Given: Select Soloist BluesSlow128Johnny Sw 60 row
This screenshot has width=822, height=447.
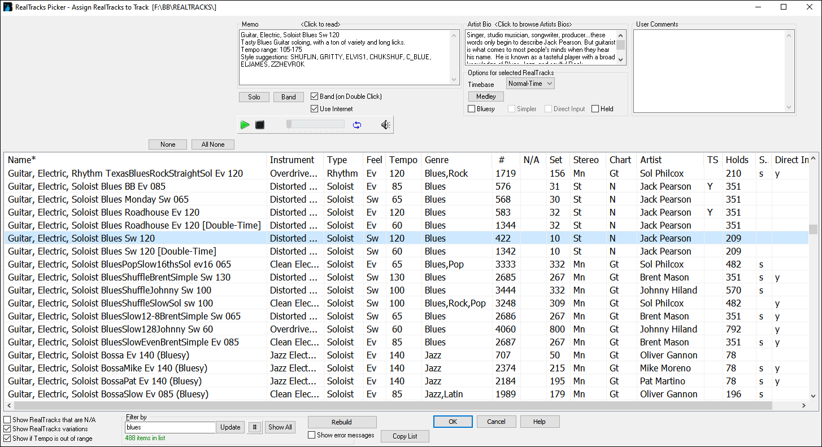Looking at the screenshot, I should pyautogui.click(x=406, y=329).
